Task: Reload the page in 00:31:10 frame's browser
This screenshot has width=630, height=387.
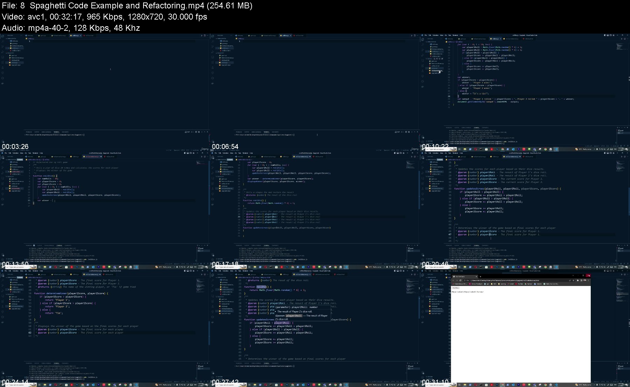Action: (x=460, y=280)
